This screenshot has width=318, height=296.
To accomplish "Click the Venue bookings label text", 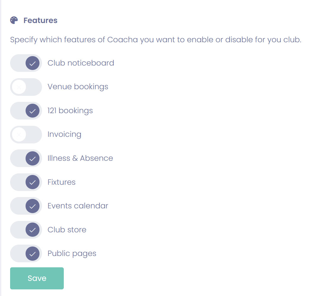I will tap(78, 87).
